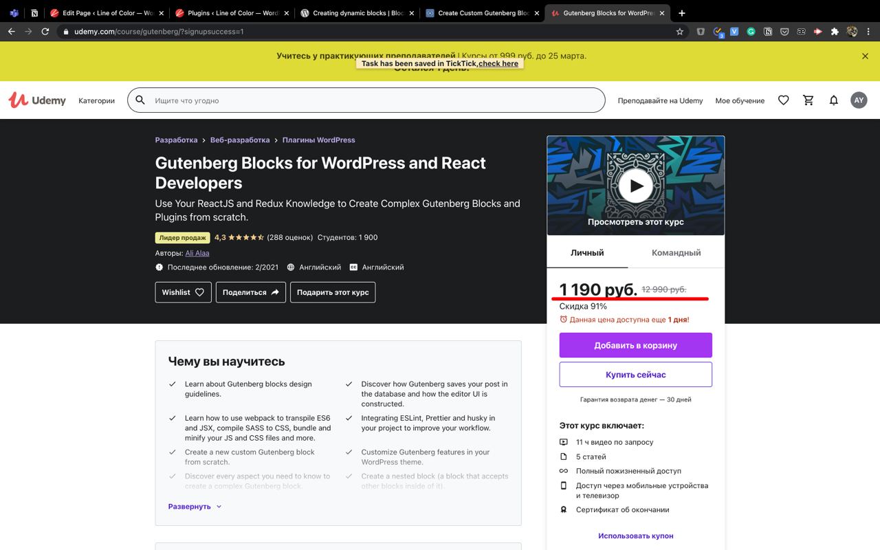Click the Лидер продаж badge
This screenshot has width=880, height=550.
coord(183,238)
